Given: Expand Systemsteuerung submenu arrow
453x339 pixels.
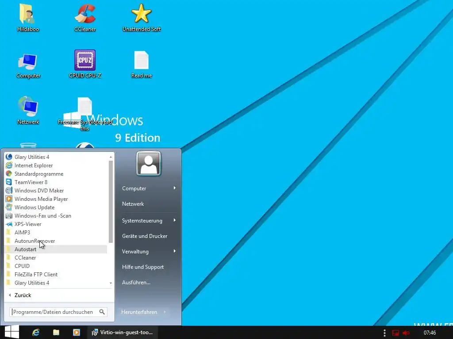Looking at the screenshot, I should click(x=174, y=220).
